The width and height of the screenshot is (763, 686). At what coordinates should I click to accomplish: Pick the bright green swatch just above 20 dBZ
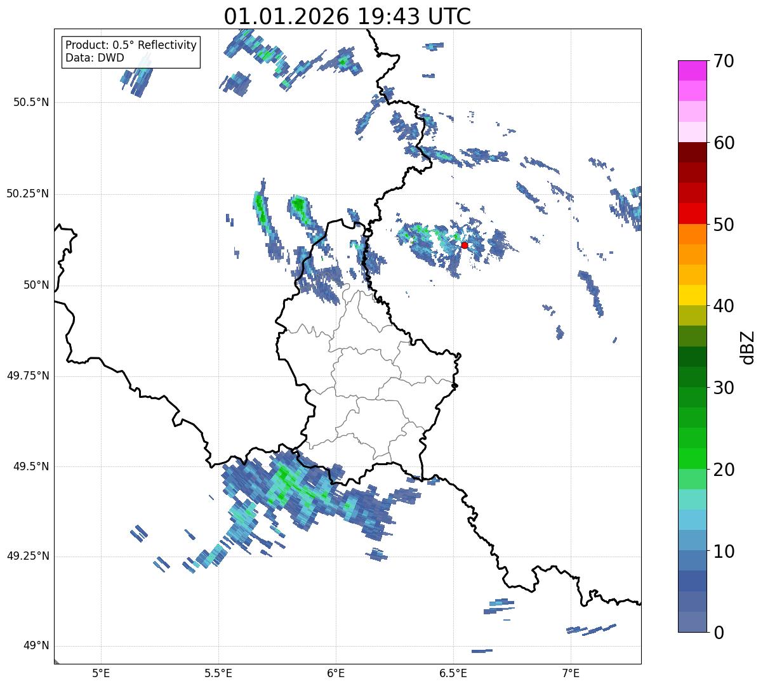tap(692, 459)
